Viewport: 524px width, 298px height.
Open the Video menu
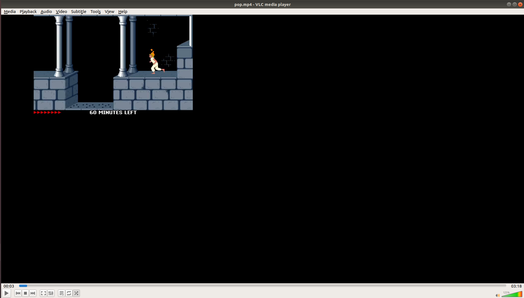(x=61, y=12)
